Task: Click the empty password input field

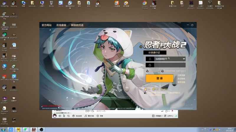Action: 170,65
